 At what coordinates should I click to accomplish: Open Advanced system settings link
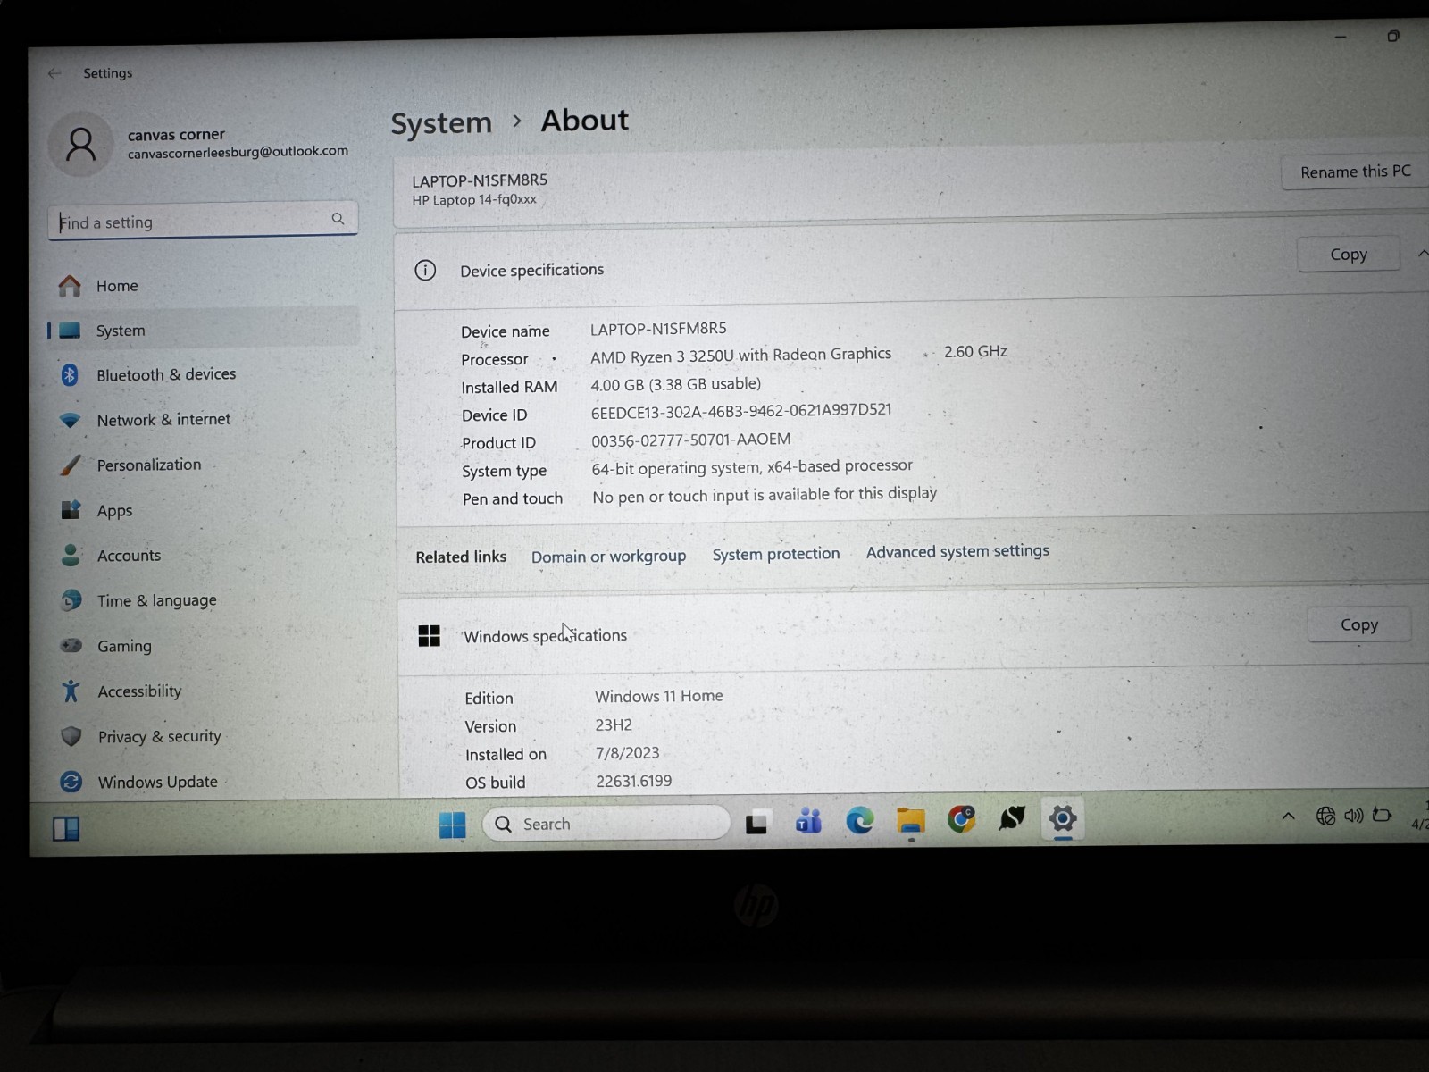click(x=957, y=551)
